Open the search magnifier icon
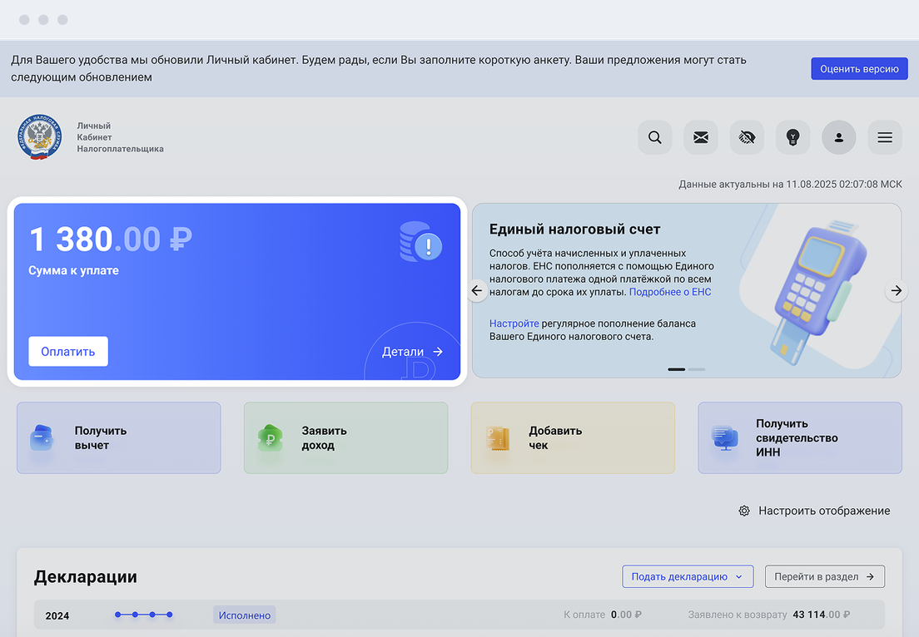919x637 pixels. tap(655, 137)
